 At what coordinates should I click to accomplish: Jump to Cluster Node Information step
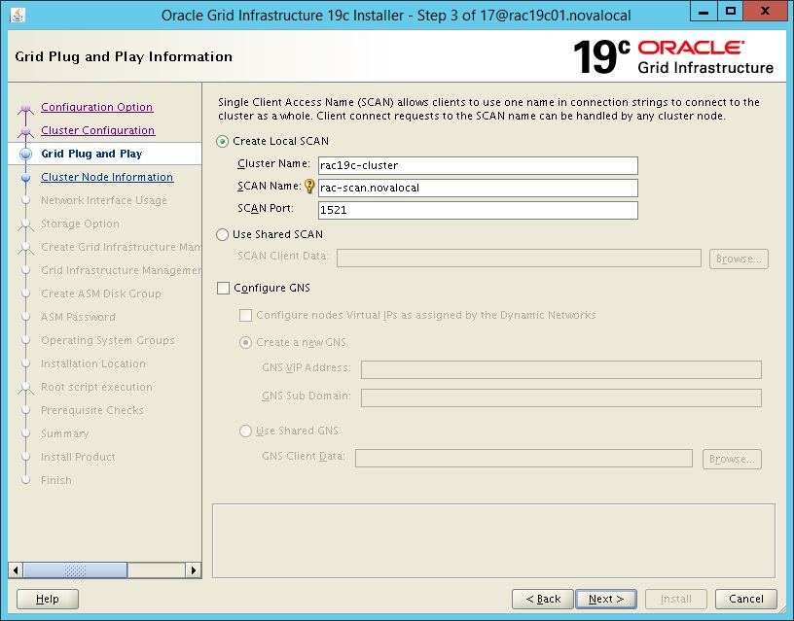click(x=105, y=177)
